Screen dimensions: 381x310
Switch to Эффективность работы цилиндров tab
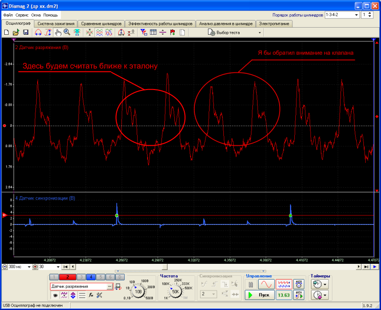tap(160, 24)
